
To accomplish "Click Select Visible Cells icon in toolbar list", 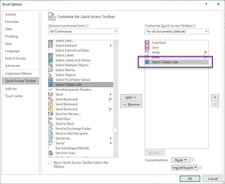I will [147, 62].
